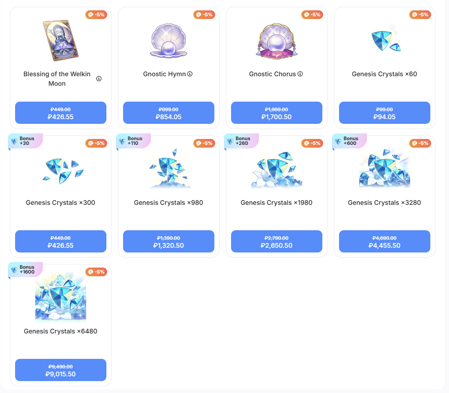Buy Genesis Crystals ×3280 for ₱4,455.50
Image resolution: width=449 pixels, height=393 pixels.
coord(385,241)
